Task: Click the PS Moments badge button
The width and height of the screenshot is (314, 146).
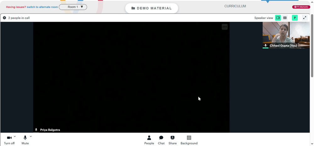Action: 301,7
